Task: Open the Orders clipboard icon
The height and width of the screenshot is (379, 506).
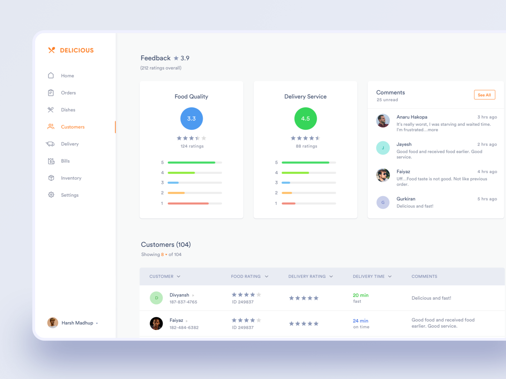Action: pyautogui.click(x=51, y=93)
